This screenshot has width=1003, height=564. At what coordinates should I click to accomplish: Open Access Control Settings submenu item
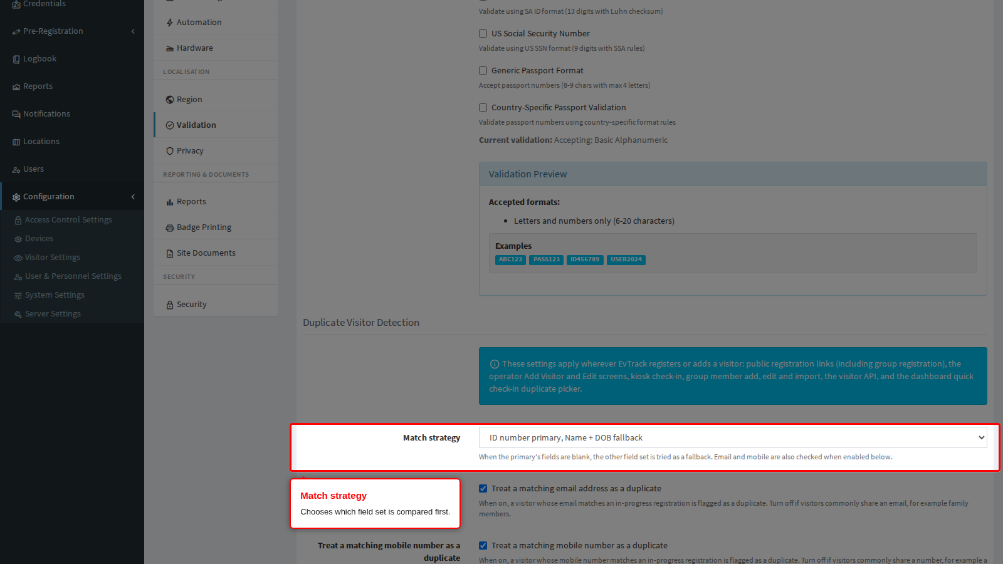(68, 220)
